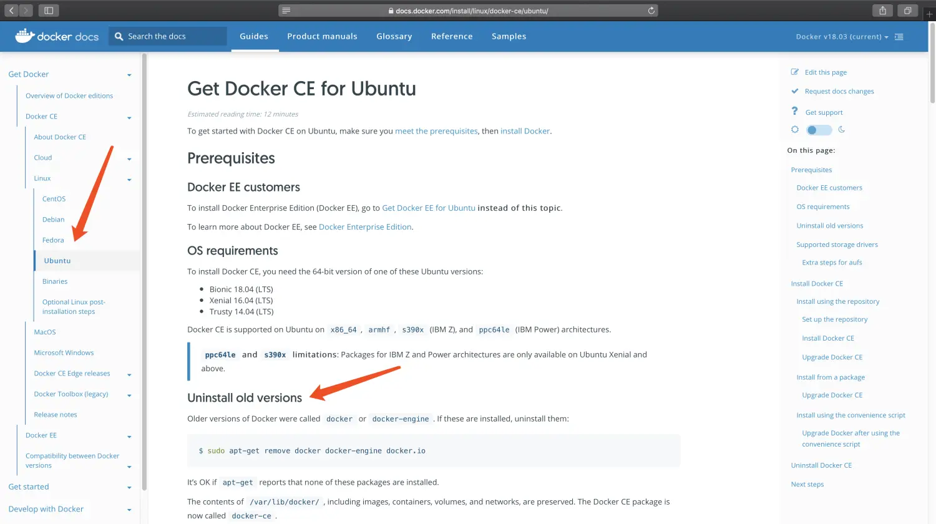Click the moon icon for night mode

(x=841, y=130)
